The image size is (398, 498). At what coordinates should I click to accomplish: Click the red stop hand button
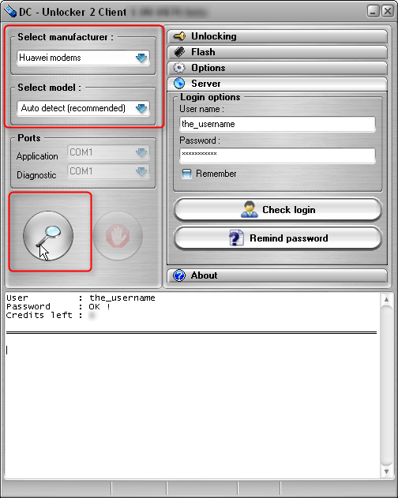click(118, 236)
